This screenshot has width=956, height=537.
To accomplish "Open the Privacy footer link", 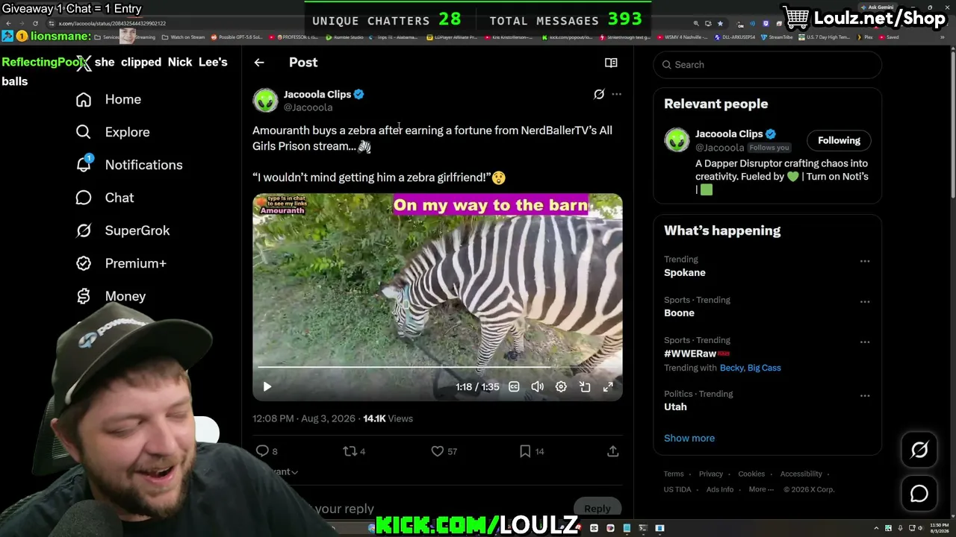I will (711, 474).
